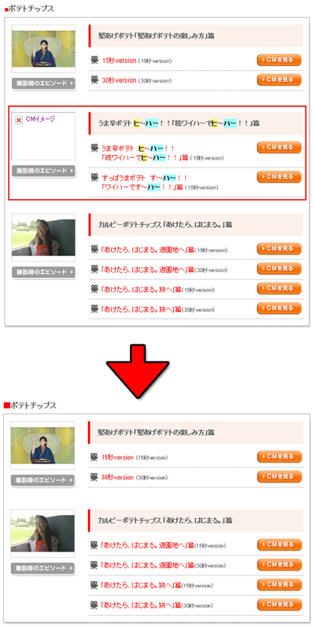Viewport: 314px width, 627px height.
Task: Open the top kimono woman thumbnail
Action: (x=43, y=49)
